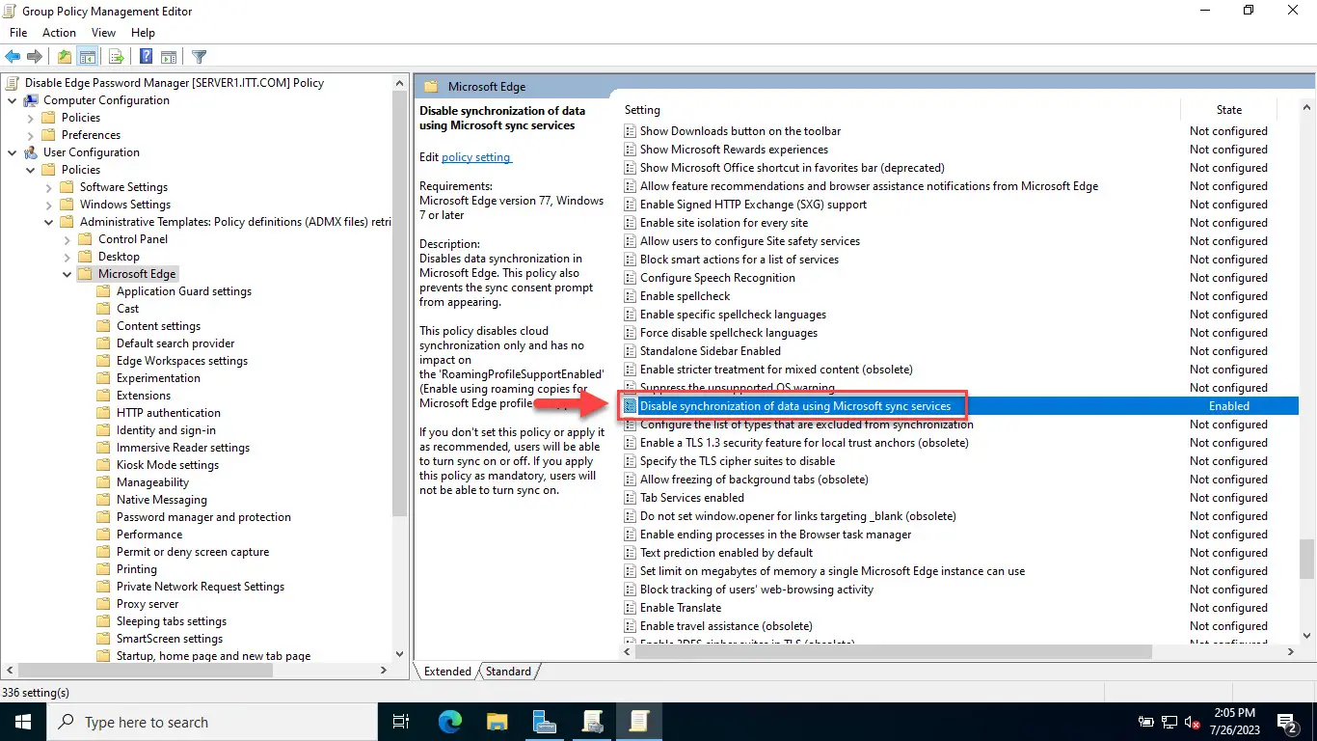Click the Filter funnel icon
This screenshot has width=1317, height=741.
[x=199, y=57]
